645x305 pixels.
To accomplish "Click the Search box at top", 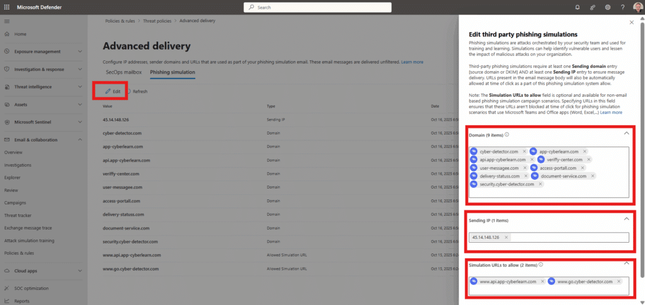I will tap(317, 8).
